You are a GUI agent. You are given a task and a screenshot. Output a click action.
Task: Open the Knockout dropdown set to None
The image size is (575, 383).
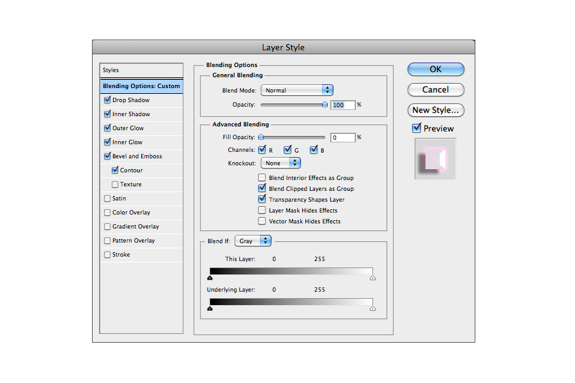(281, 163)
